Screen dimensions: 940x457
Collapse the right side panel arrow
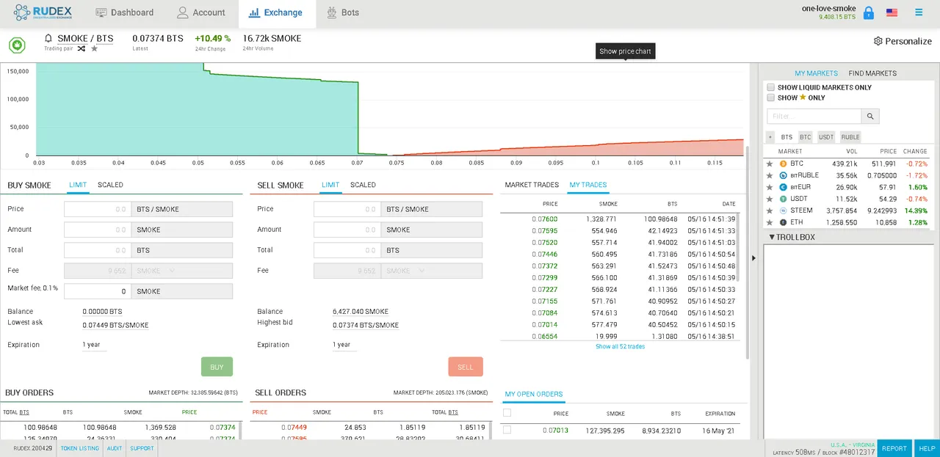click(755, 257)
